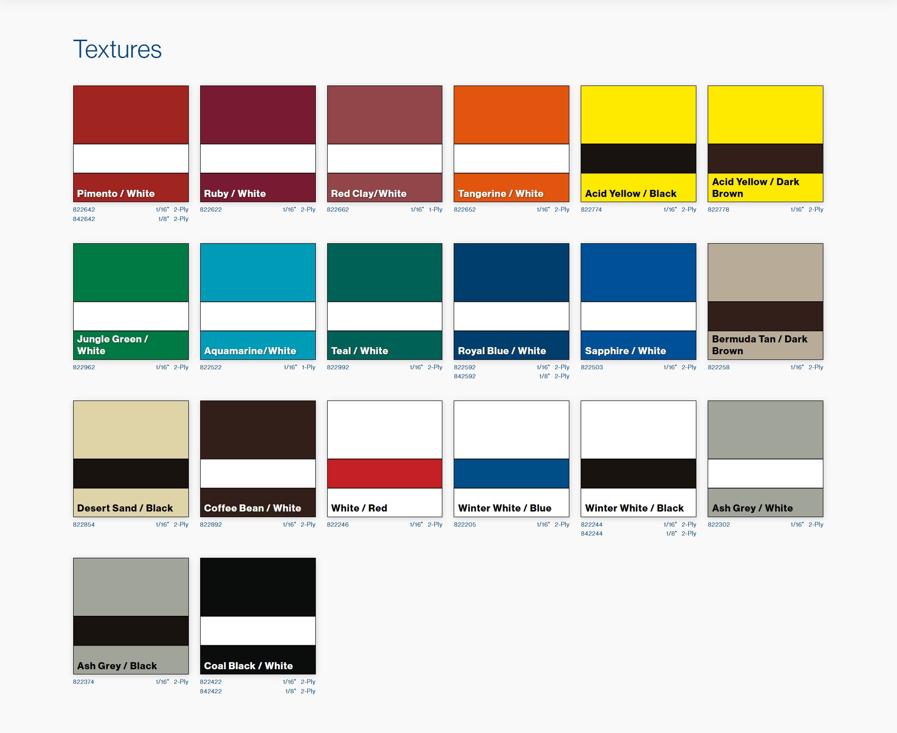Screen dimensions: 897x733
Task: Pick Bermuda Tan / Dark Brown swatch
Action: pos(765,301)
